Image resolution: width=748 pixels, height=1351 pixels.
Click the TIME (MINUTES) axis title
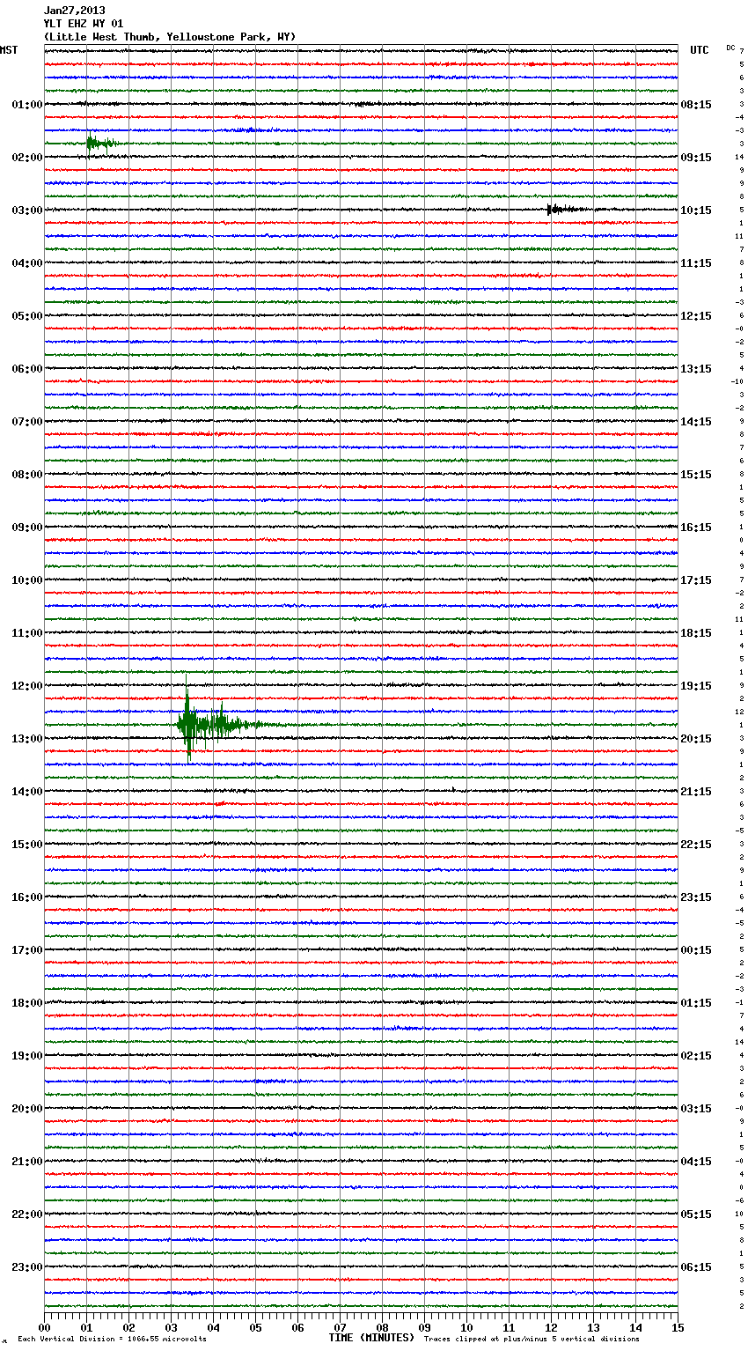tap(371, 1338)
